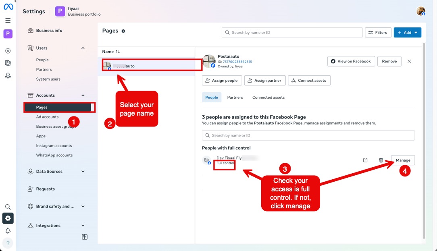Open the blue Add dropdown
This screenshot has height=251, width=437.
pyautogui.click(x=407, y=32)
